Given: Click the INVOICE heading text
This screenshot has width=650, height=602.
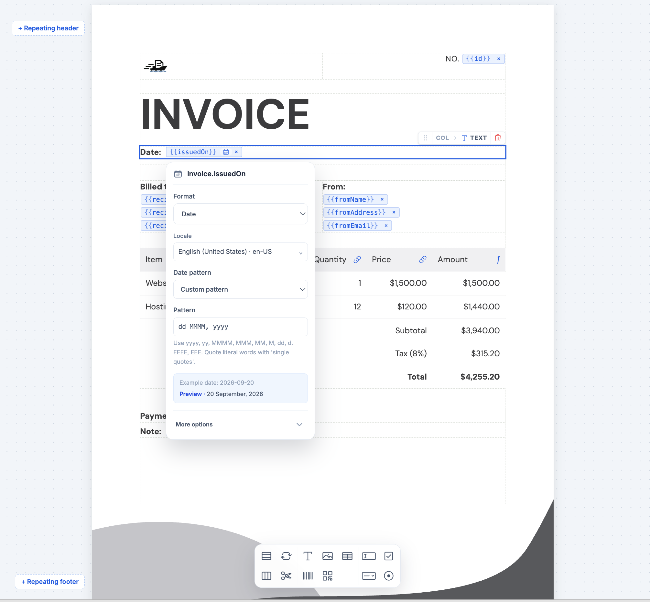Looking at the screenshot, I should click(225, 114).
